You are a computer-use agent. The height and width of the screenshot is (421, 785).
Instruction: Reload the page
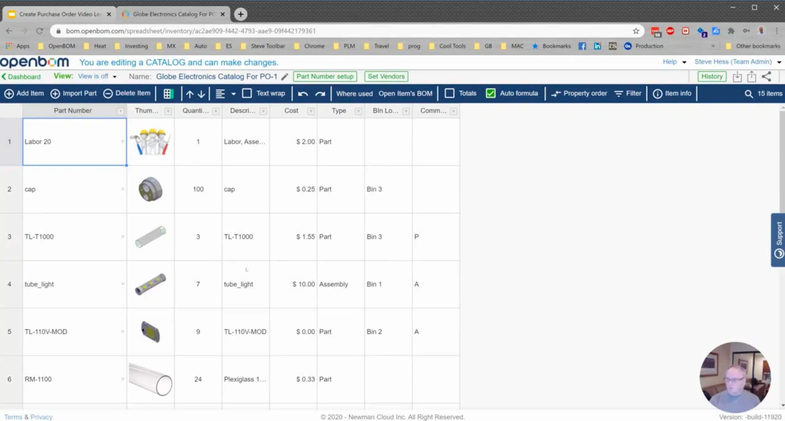click(x=40, y=31)
